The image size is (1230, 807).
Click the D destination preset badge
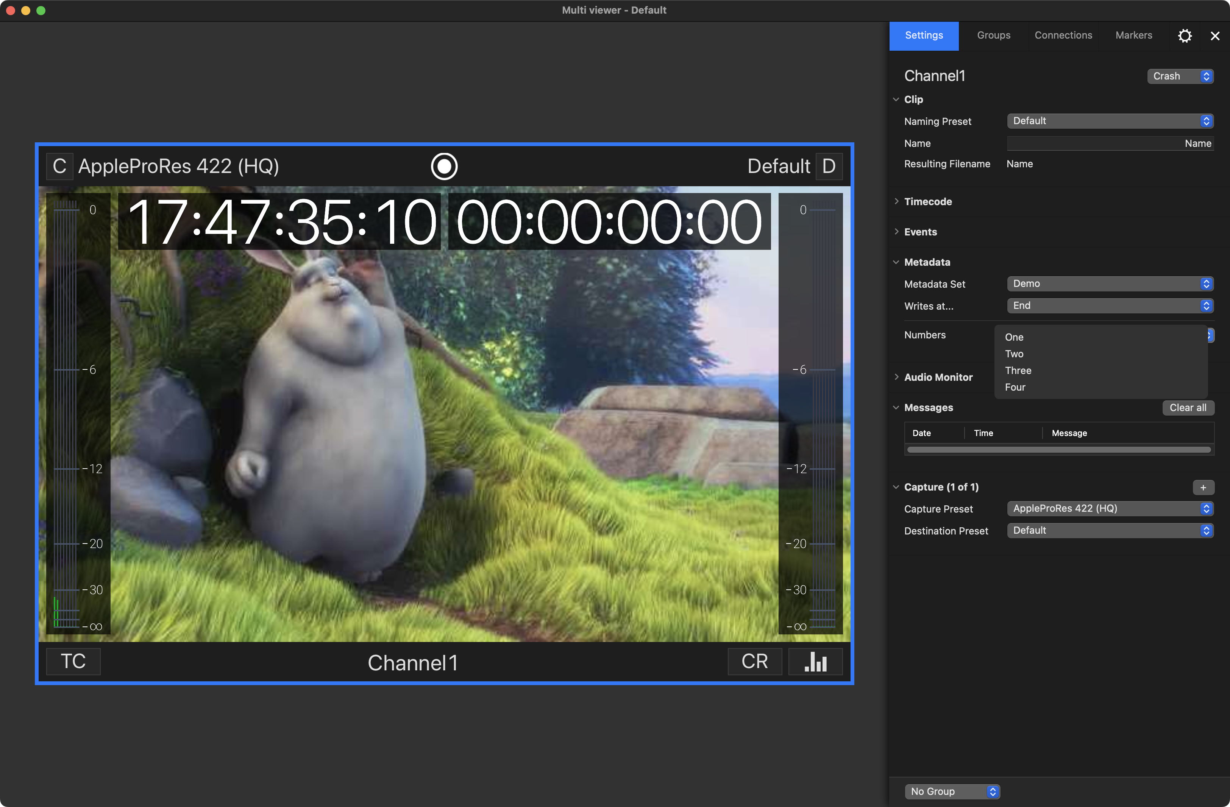[829, 167]
